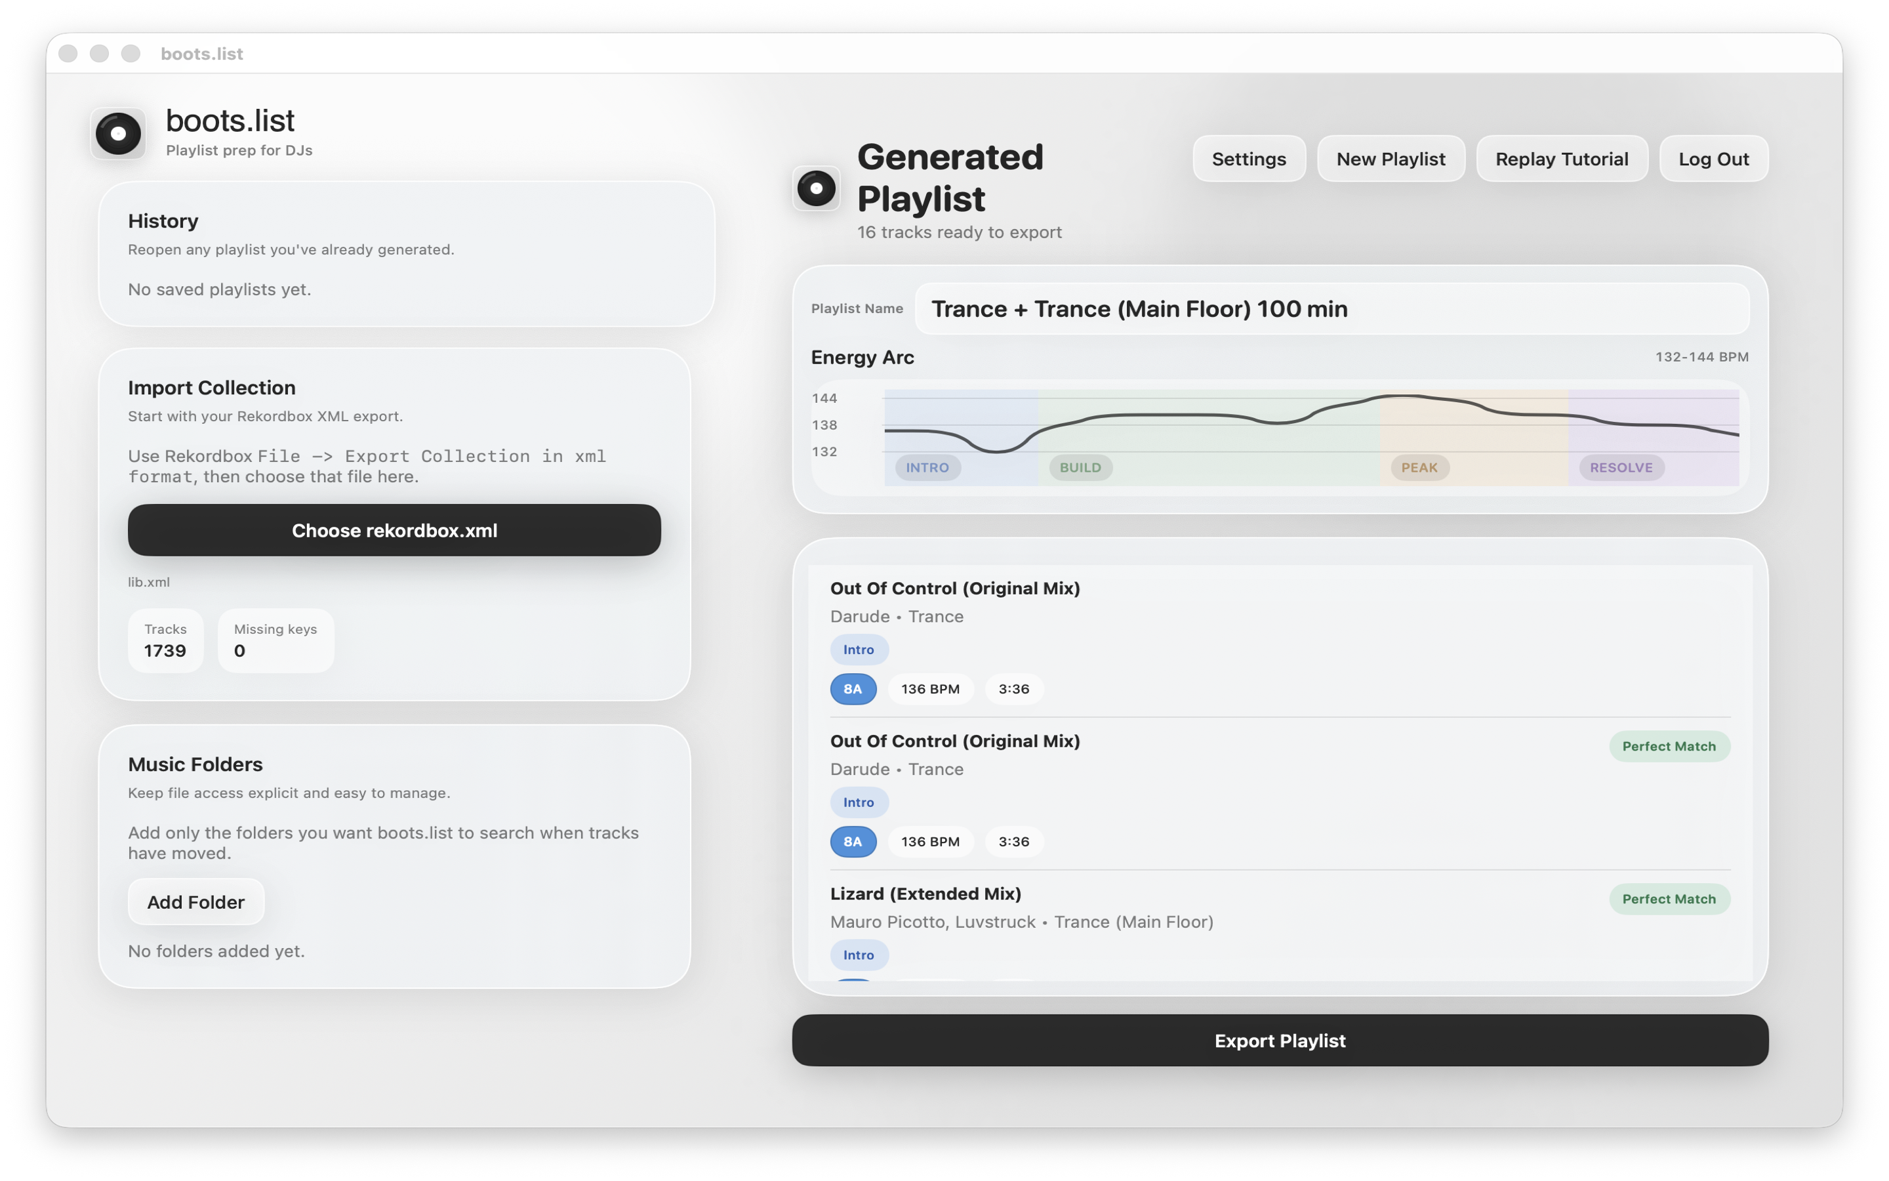
Task: Open Settings
Action: click(x=1248, y=159)
